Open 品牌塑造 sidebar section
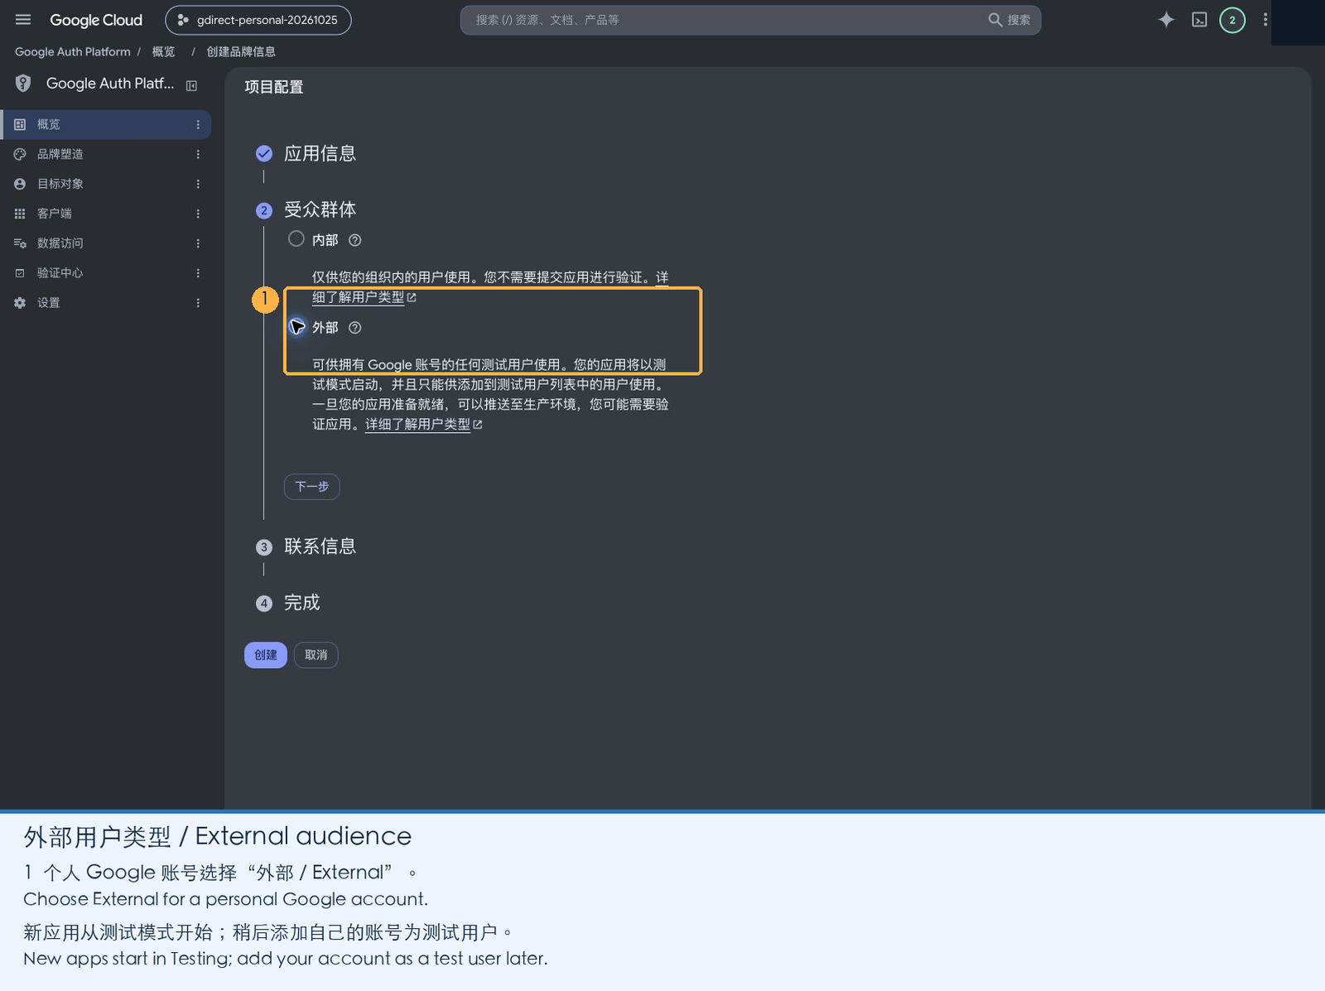Image resolution: width=1325 pixels, height=991 pixels. [106, 154]
